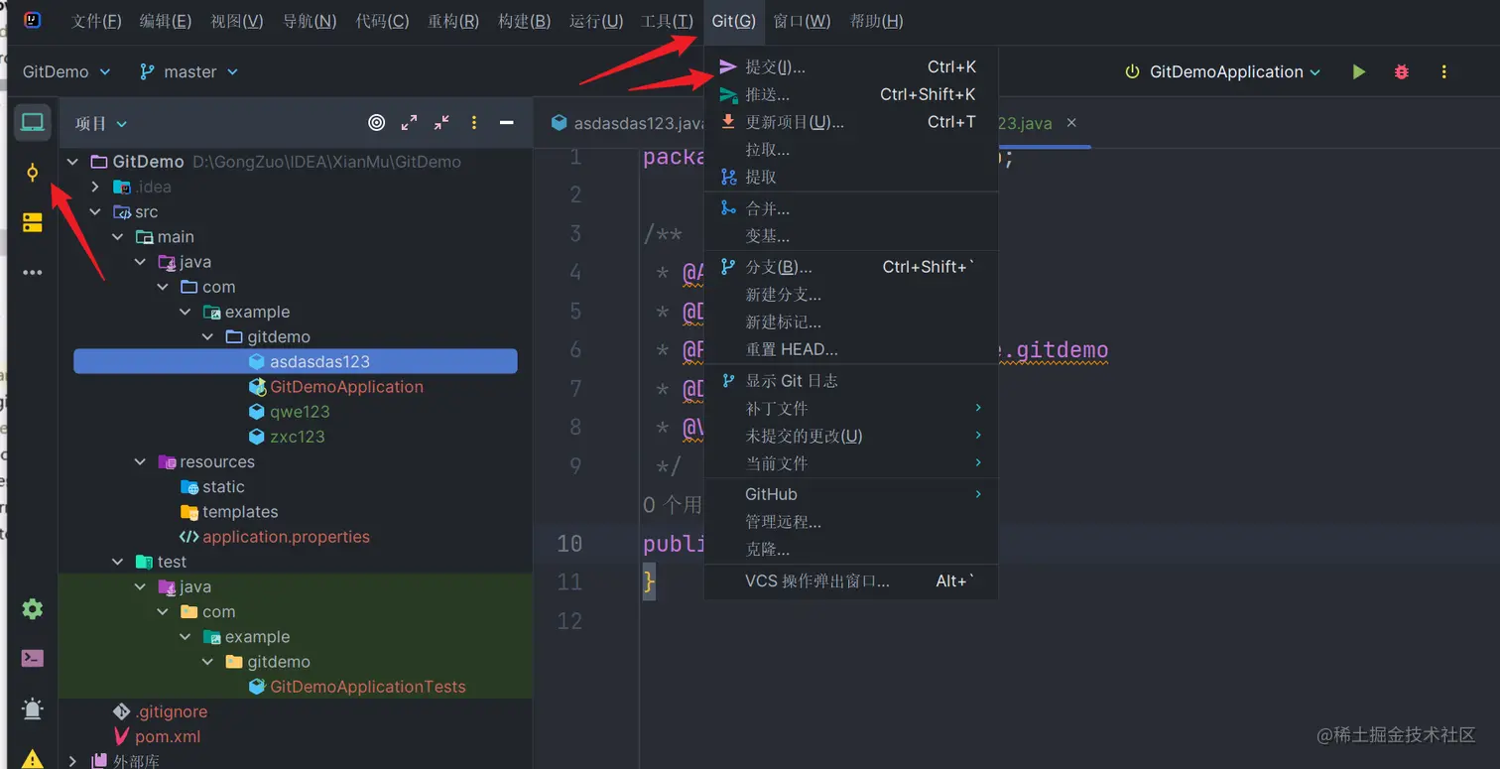This screenshot has width=1500, height=769.
Task: Expand the .idea folder
Action: [95, 187]
